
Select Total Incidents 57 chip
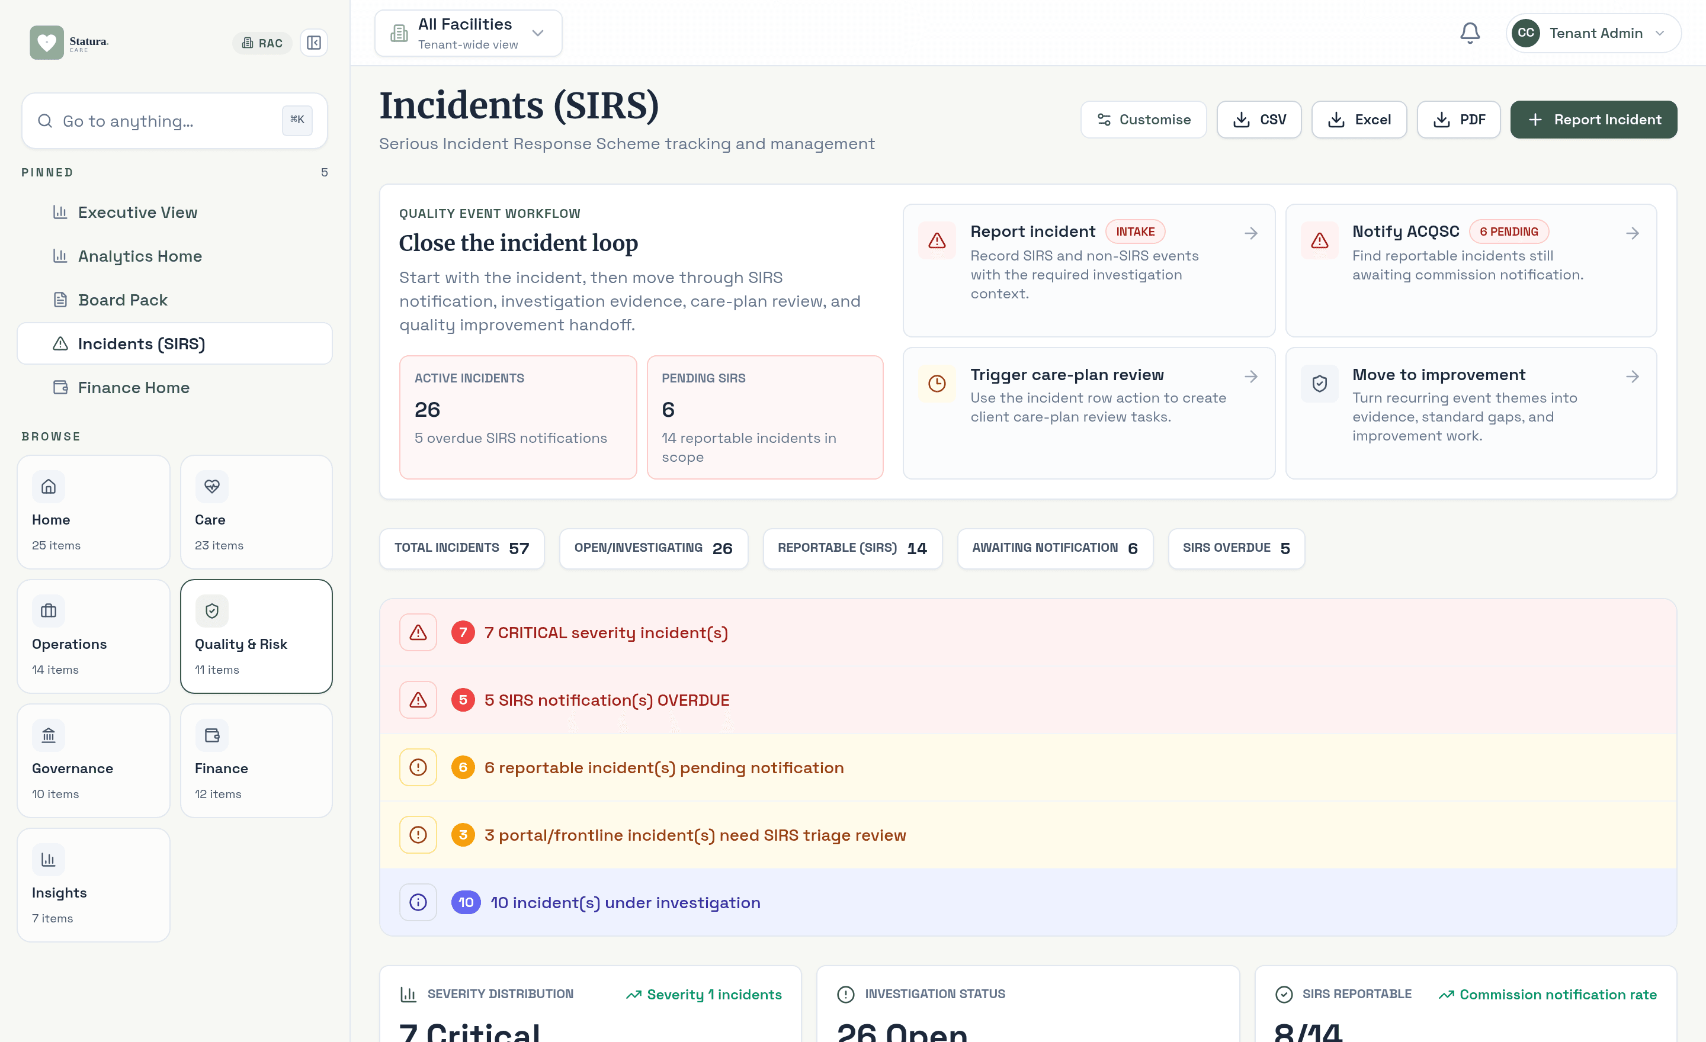coord(462,548)
